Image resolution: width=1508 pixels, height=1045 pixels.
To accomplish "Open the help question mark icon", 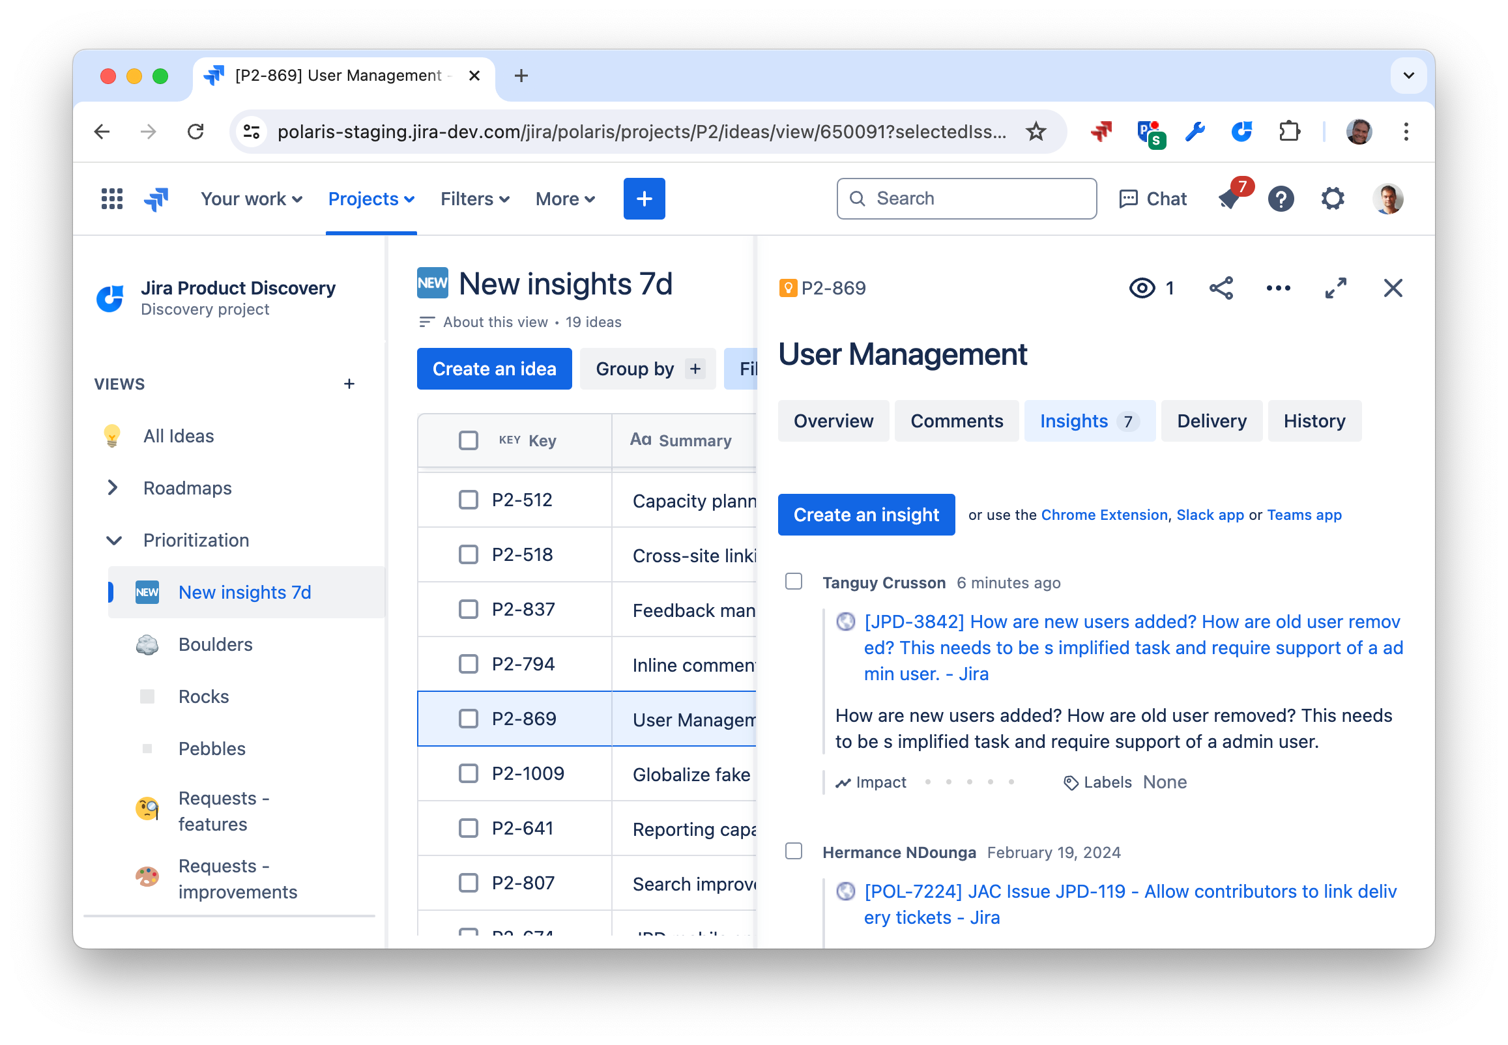I will click(x=1281, y=199).
